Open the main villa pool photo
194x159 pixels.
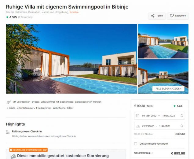click(71, 59)
